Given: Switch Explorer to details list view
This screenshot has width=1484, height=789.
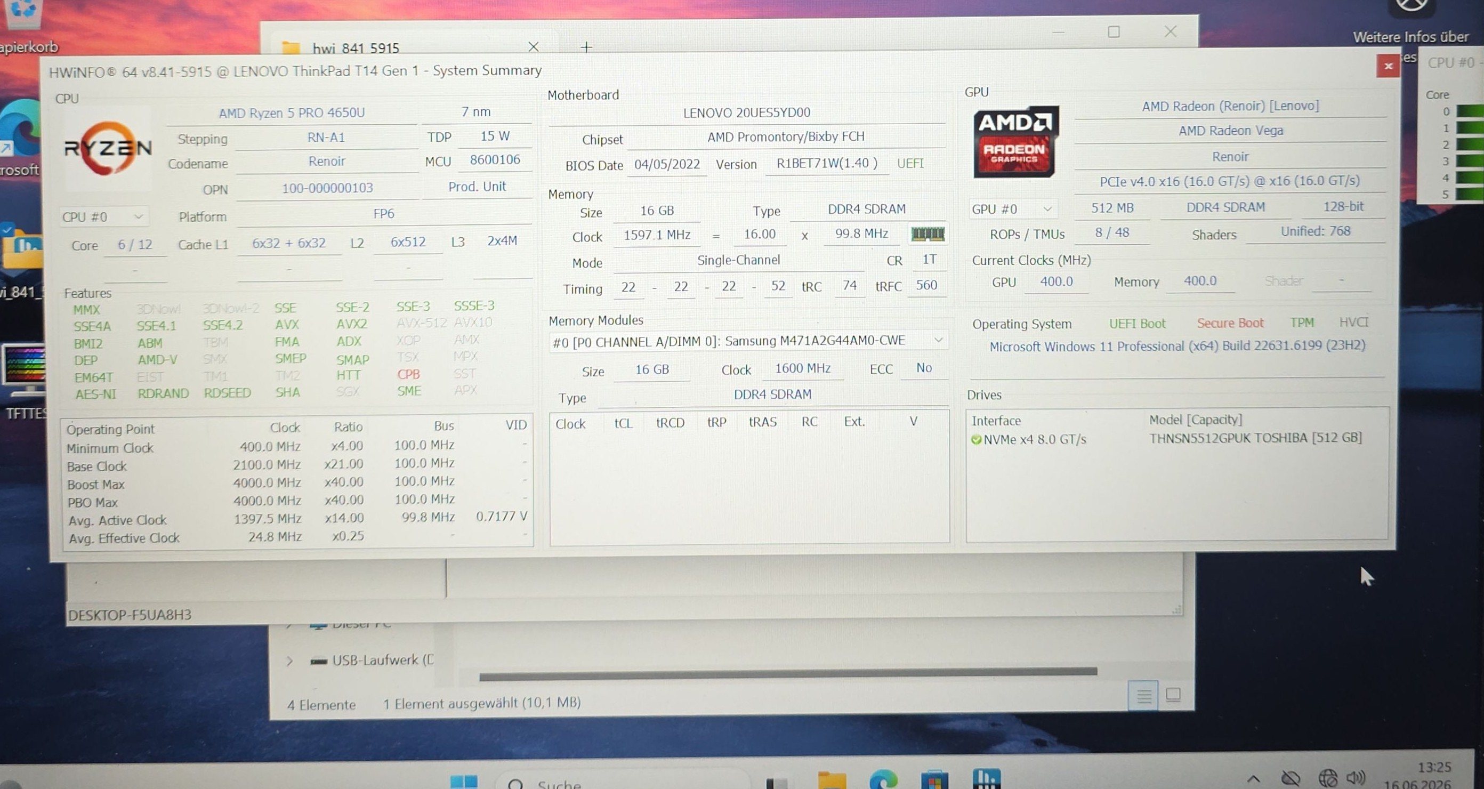Looking at the screenshot, I should [1143, 696].
